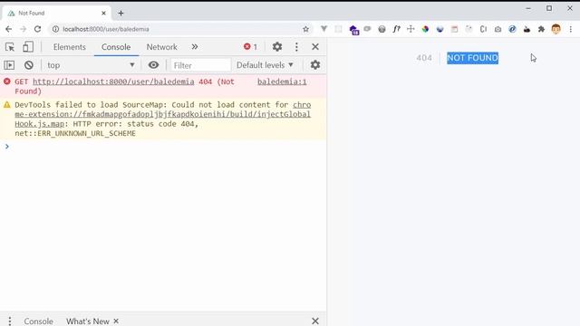Open the Extensions puzzle icon
580x326 pixels.
pyautogui.click(x=541, y=29)
